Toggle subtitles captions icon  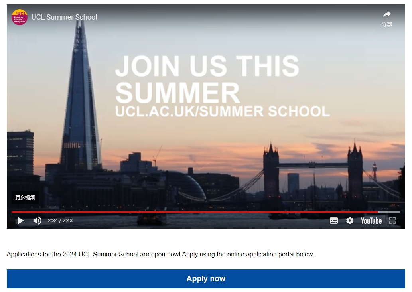click(x=334, y=221)
